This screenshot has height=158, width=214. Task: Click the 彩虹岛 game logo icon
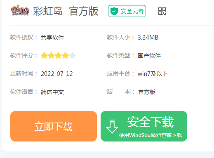click(20, 11)
